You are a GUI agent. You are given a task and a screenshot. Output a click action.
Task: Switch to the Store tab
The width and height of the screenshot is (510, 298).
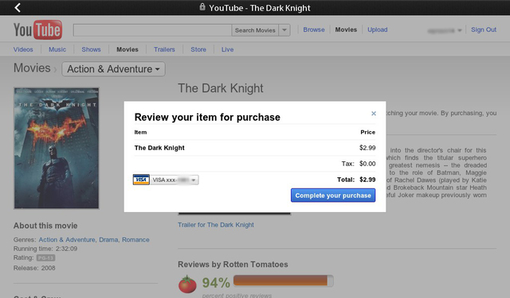198,49
